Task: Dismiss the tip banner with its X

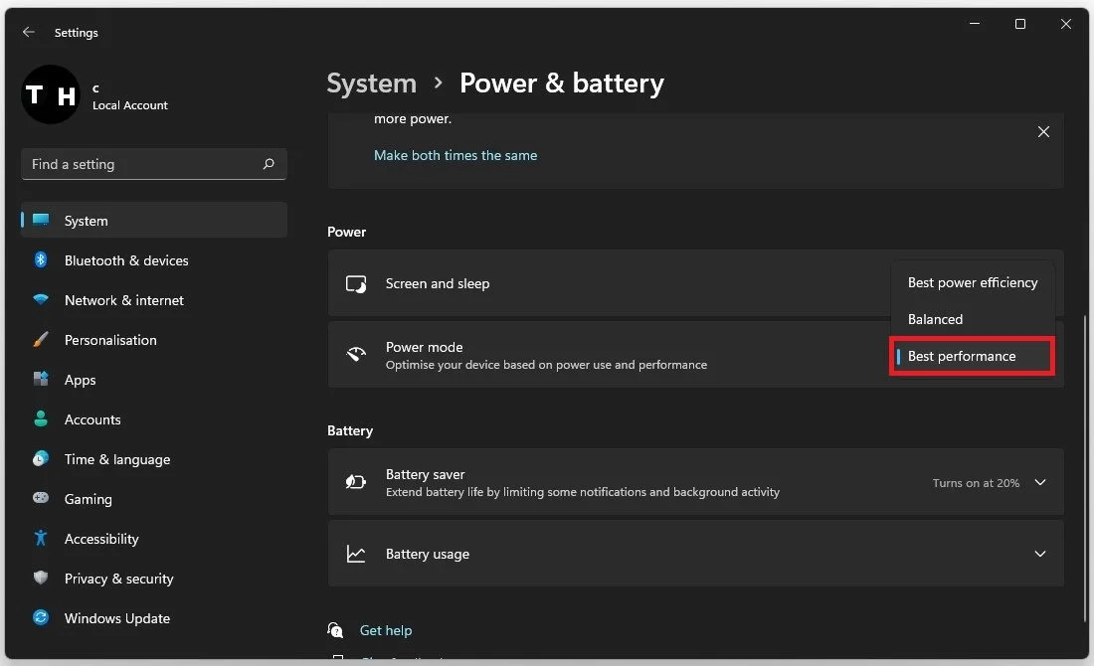Action: coord(1043,132)
